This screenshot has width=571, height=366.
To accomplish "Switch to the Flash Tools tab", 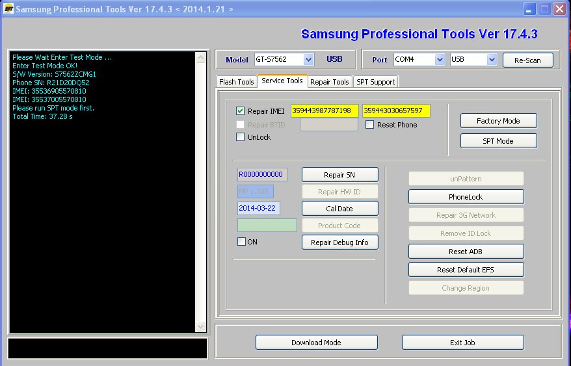I will 236,82.
